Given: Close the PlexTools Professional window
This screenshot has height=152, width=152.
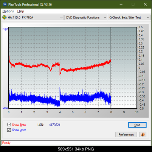Looking at the screenshot, I should tap(145, 5).
